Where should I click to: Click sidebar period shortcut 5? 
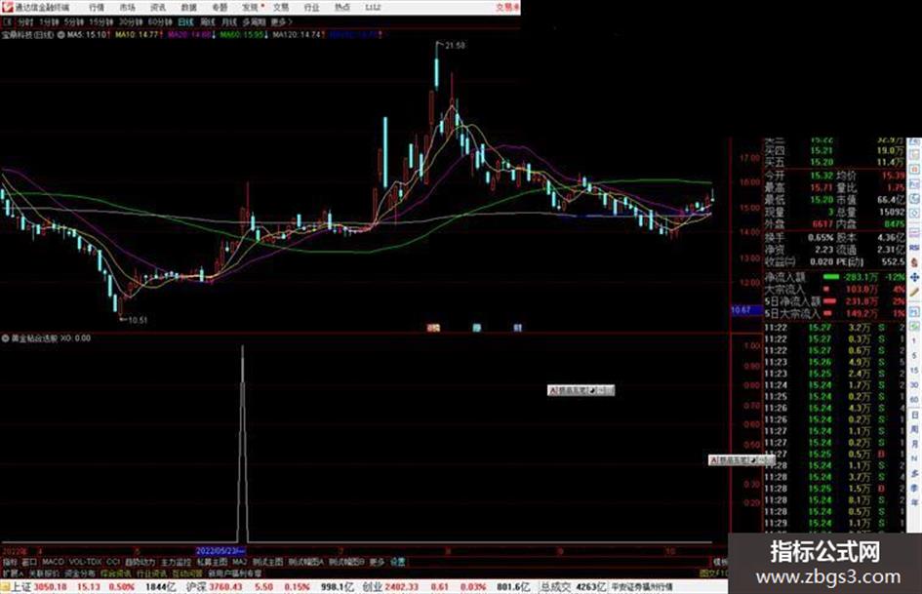tap(914, 356)
